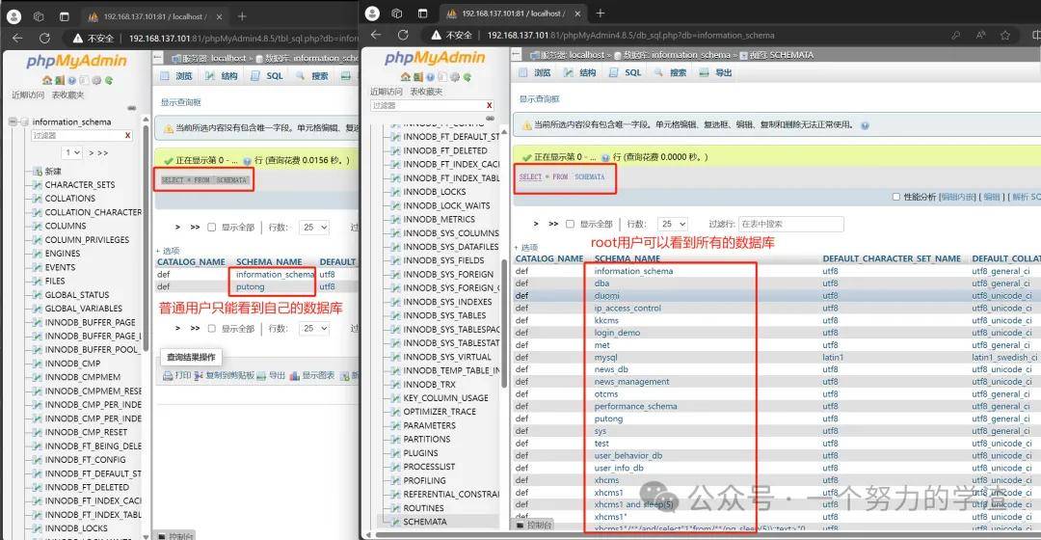Open putong database link in left results

[251, 287]
